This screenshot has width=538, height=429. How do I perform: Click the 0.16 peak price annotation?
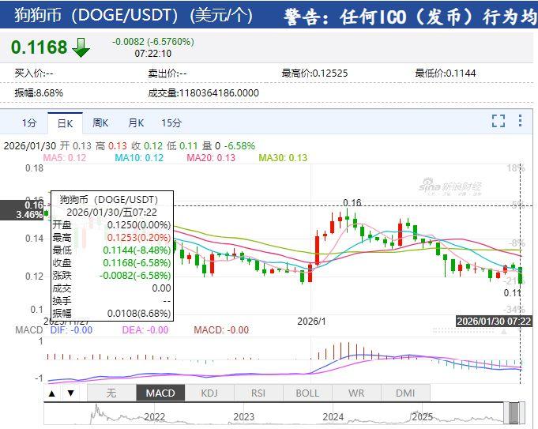coord(352,202)
